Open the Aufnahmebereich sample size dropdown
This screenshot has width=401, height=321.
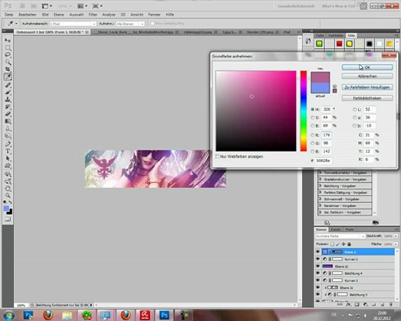[x=73, y=24]
